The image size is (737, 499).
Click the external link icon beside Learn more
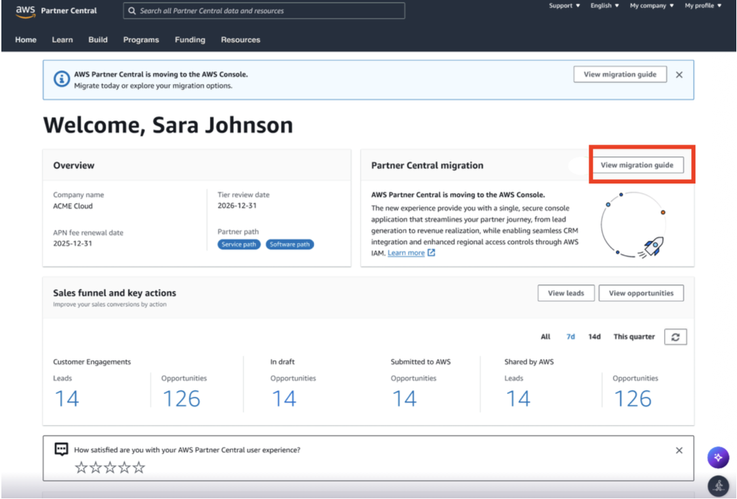[x=431, y=252]
